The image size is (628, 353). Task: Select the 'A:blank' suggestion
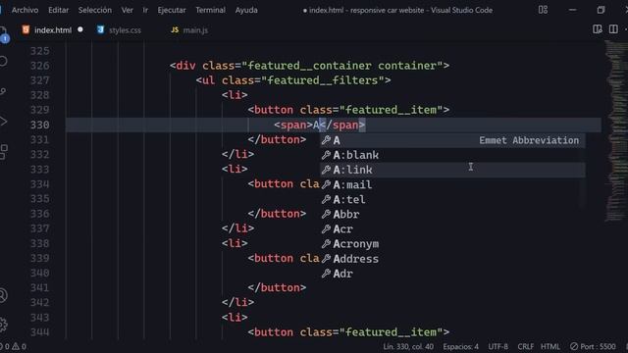click(452, 155)
